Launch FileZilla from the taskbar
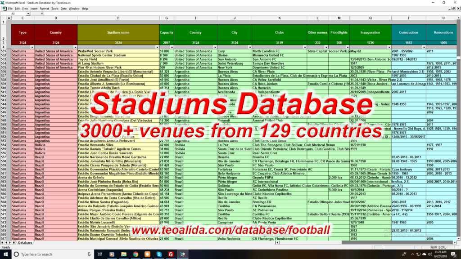Screen dimensions: 461x259 (170, 254)
